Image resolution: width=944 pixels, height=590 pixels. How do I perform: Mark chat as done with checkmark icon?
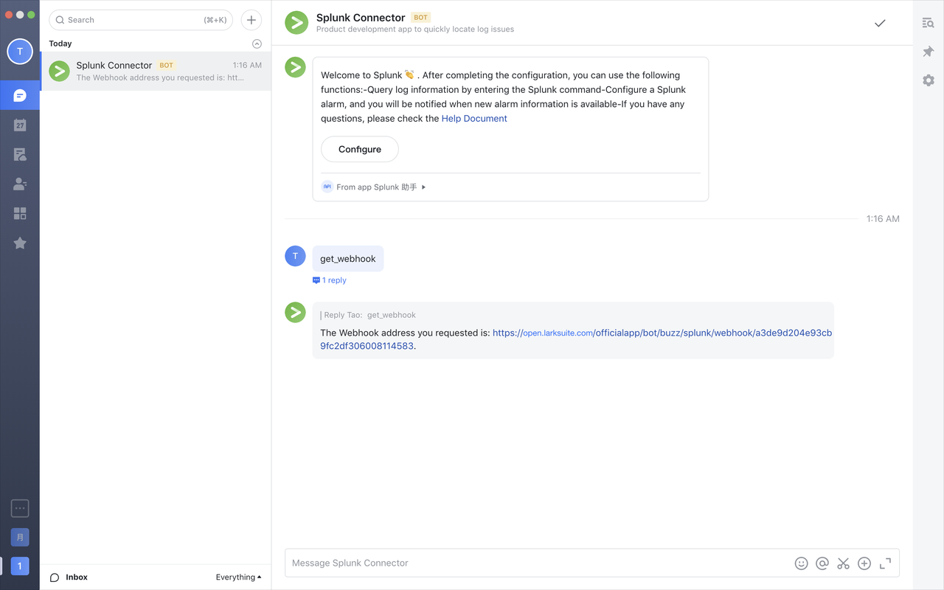point(880,24)
